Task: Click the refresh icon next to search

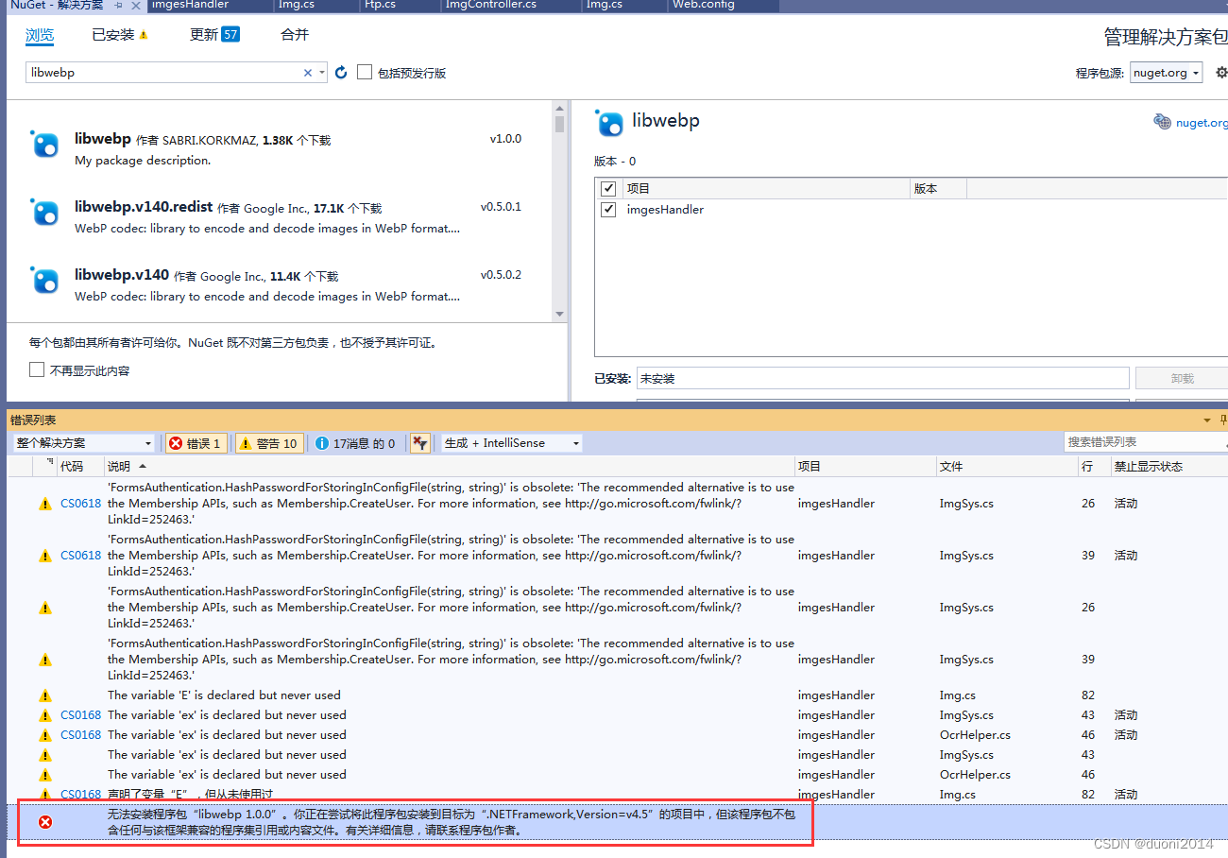Action: pyautogui.click(x=341, y=73)
